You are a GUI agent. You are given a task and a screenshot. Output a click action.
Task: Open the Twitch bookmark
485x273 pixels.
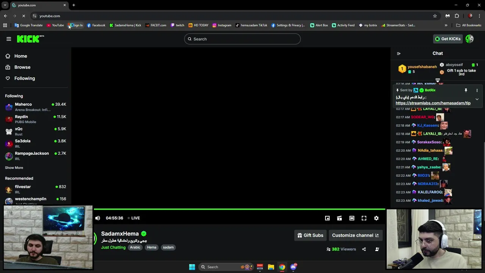[177, 25]
